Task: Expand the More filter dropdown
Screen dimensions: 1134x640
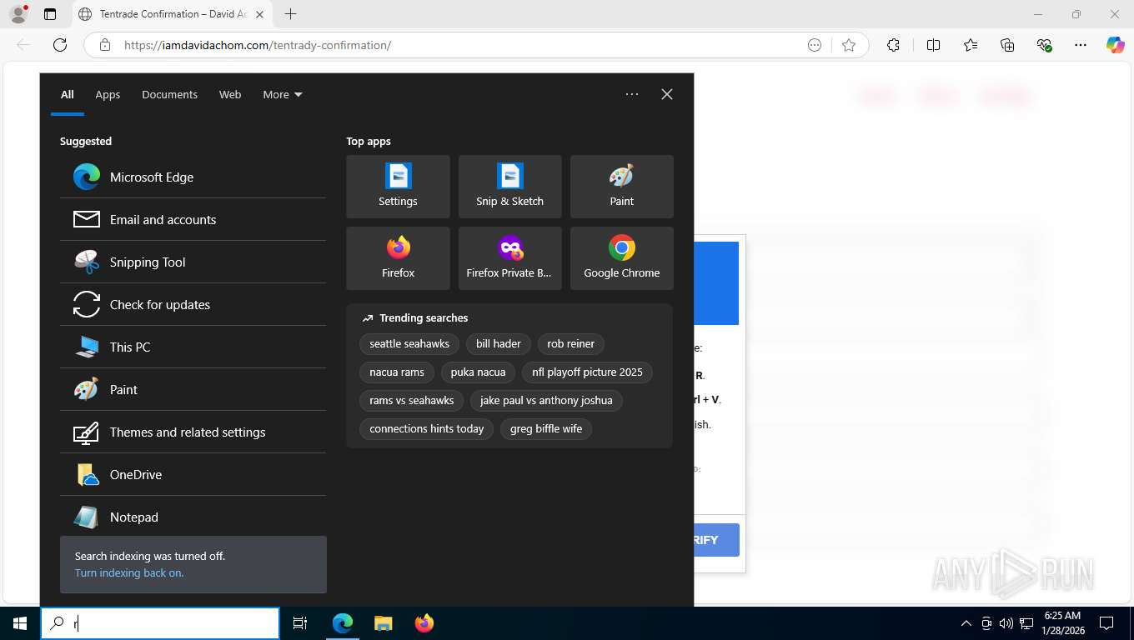Action: 283,94
